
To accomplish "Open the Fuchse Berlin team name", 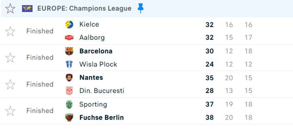I will click(x=102, y=118).
